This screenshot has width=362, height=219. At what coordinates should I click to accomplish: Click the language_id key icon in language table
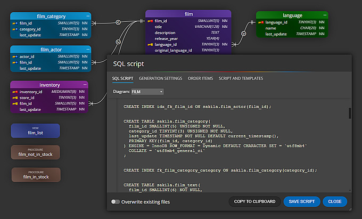point(261,23)
